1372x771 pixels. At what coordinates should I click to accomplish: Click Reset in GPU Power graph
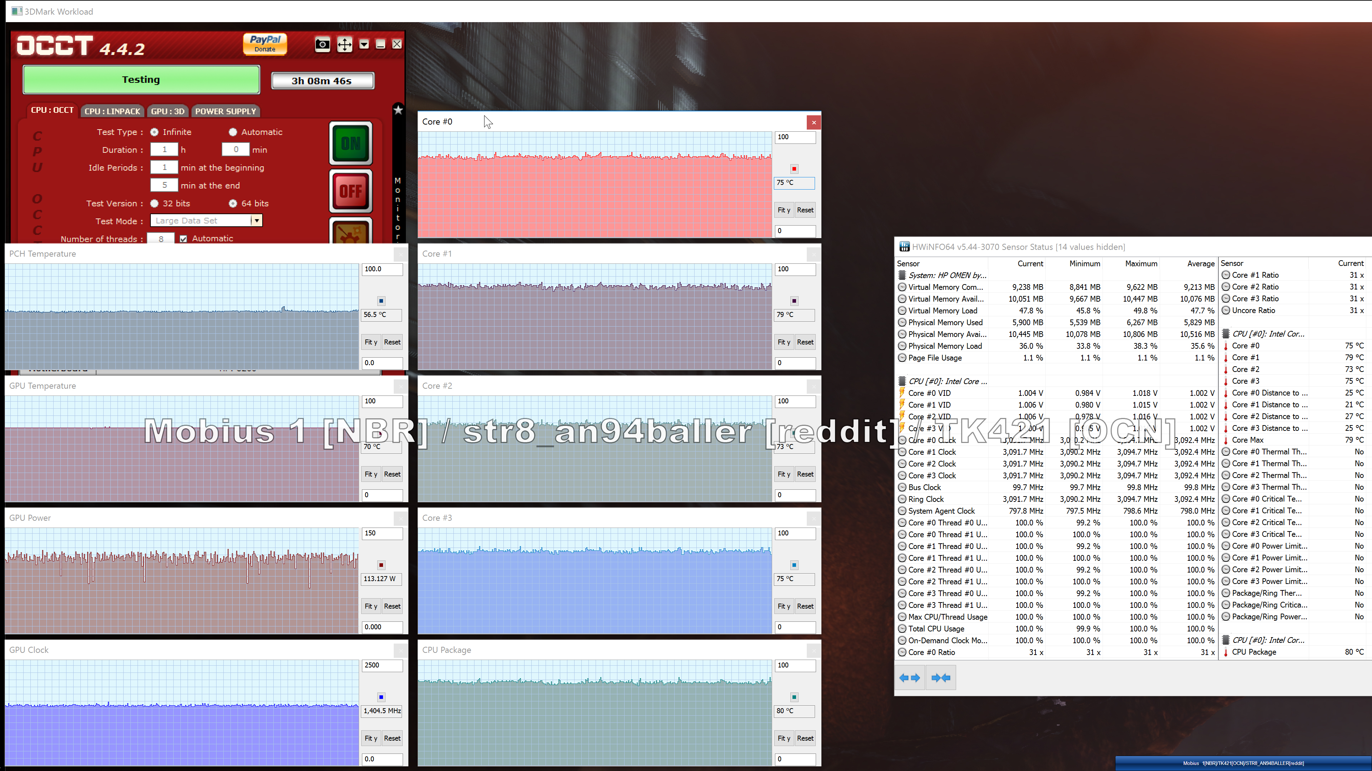click(392, 605)
